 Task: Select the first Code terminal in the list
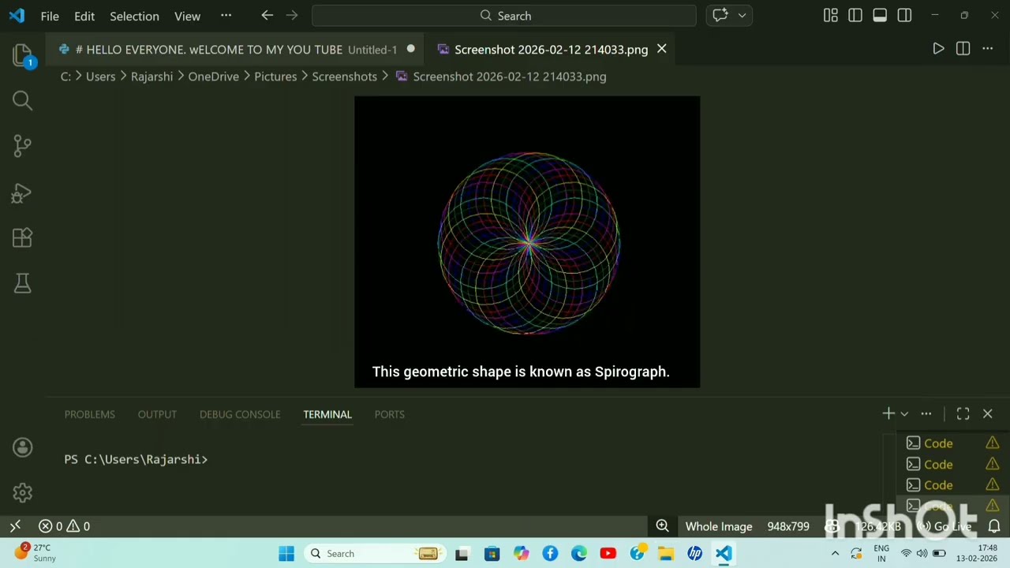click(x=952, y=443)
